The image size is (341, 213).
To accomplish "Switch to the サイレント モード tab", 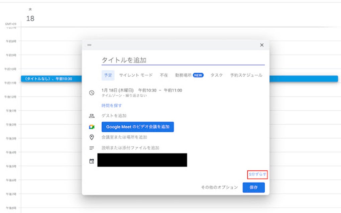I will click(x=136, y=75).
